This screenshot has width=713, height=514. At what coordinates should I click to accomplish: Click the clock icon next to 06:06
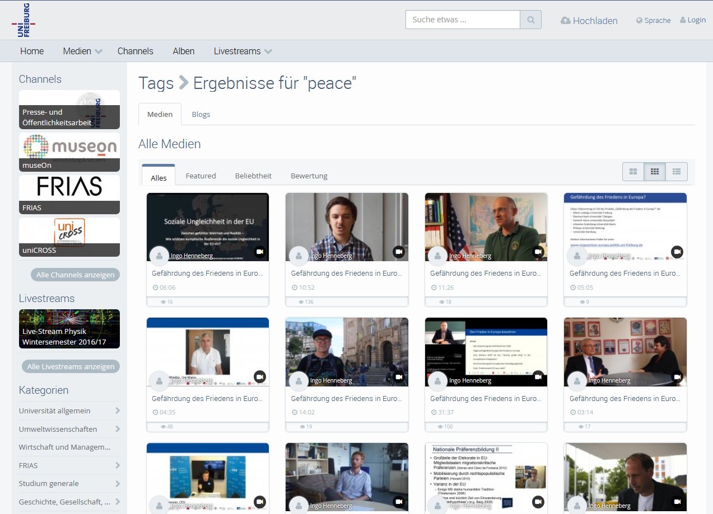tap(155, 287)
